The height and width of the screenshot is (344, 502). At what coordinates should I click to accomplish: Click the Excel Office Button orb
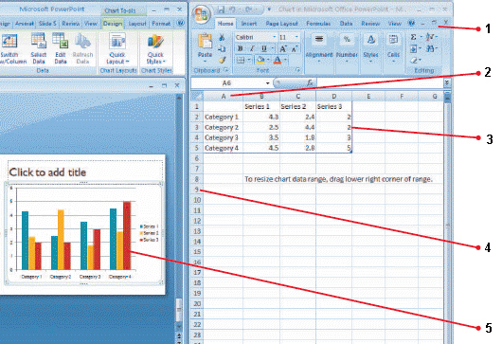point(202,14)
